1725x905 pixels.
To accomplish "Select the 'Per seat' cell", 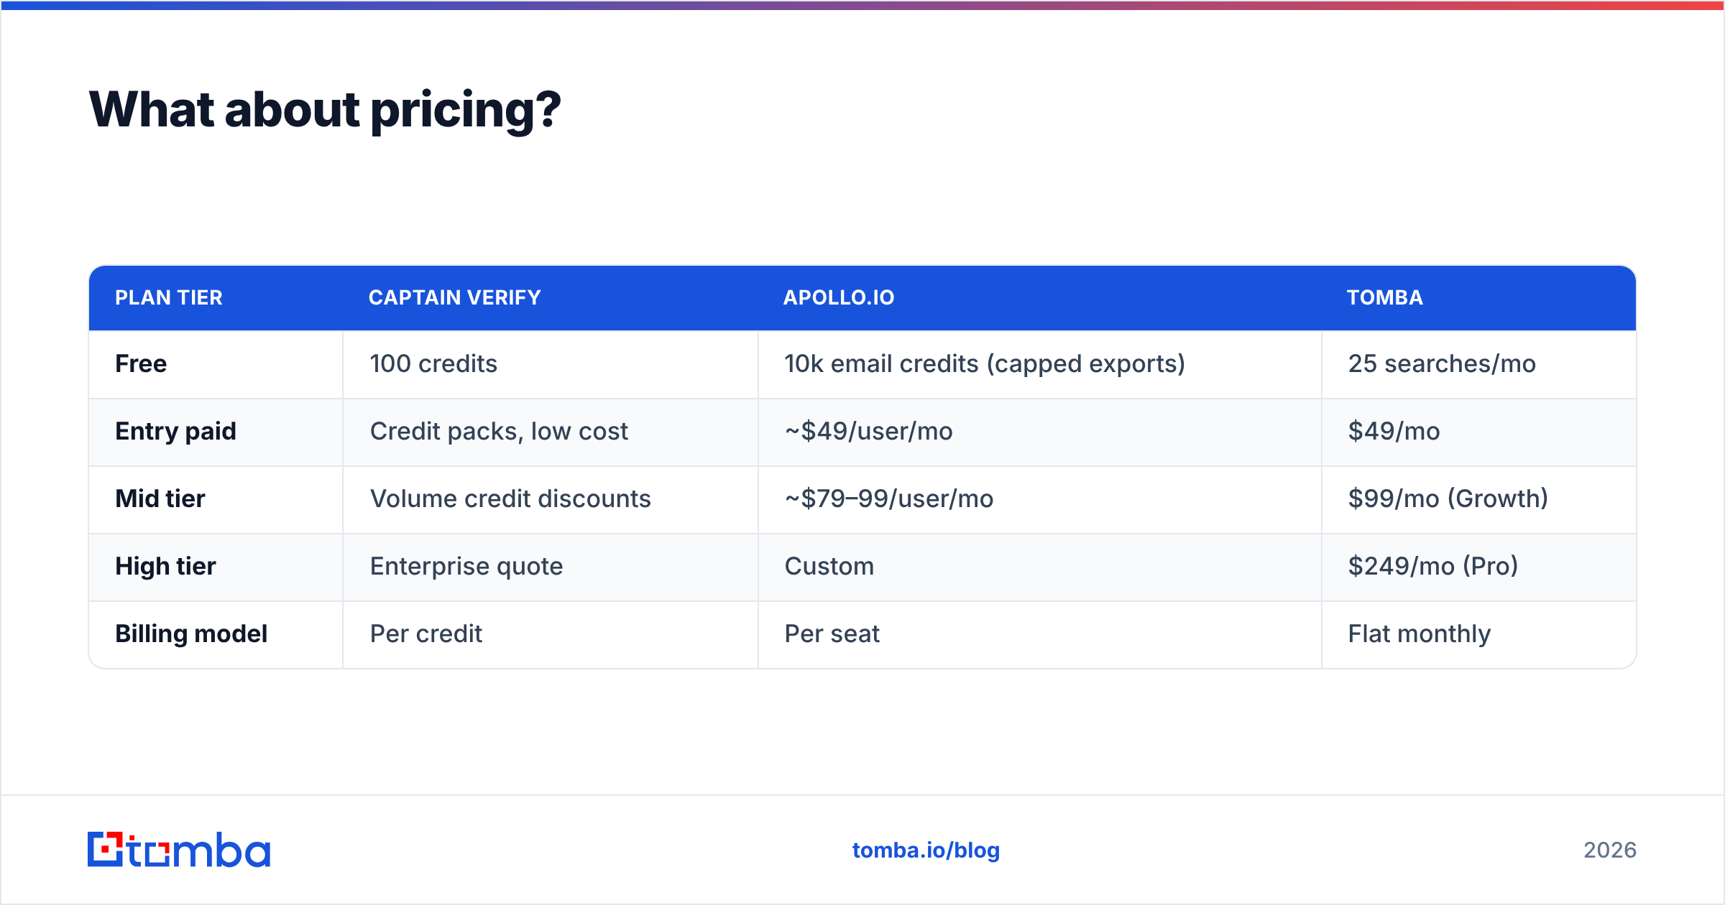I will [1040, 634].
